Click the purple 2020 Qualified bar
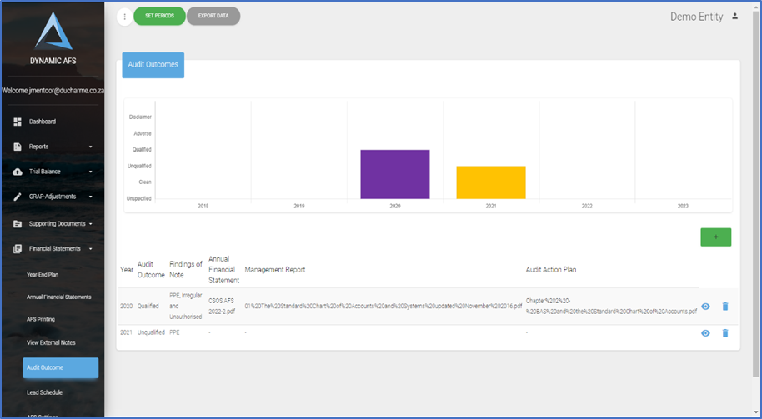 [395, 174]
